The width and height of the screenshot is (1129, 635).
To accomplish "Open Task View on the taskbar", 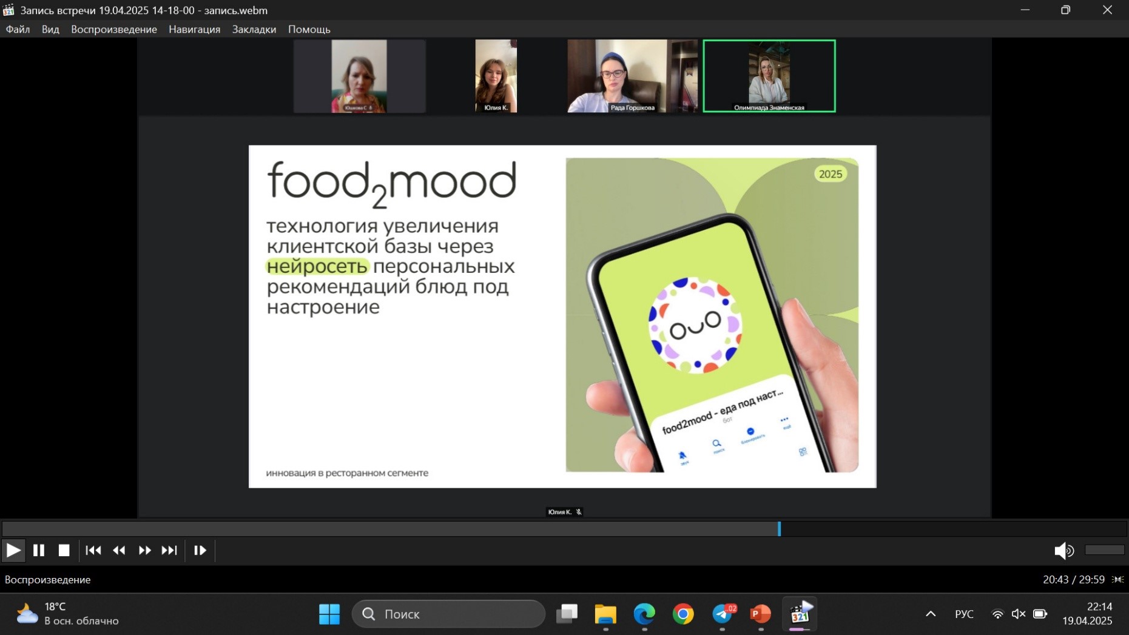I will point(567,614).
